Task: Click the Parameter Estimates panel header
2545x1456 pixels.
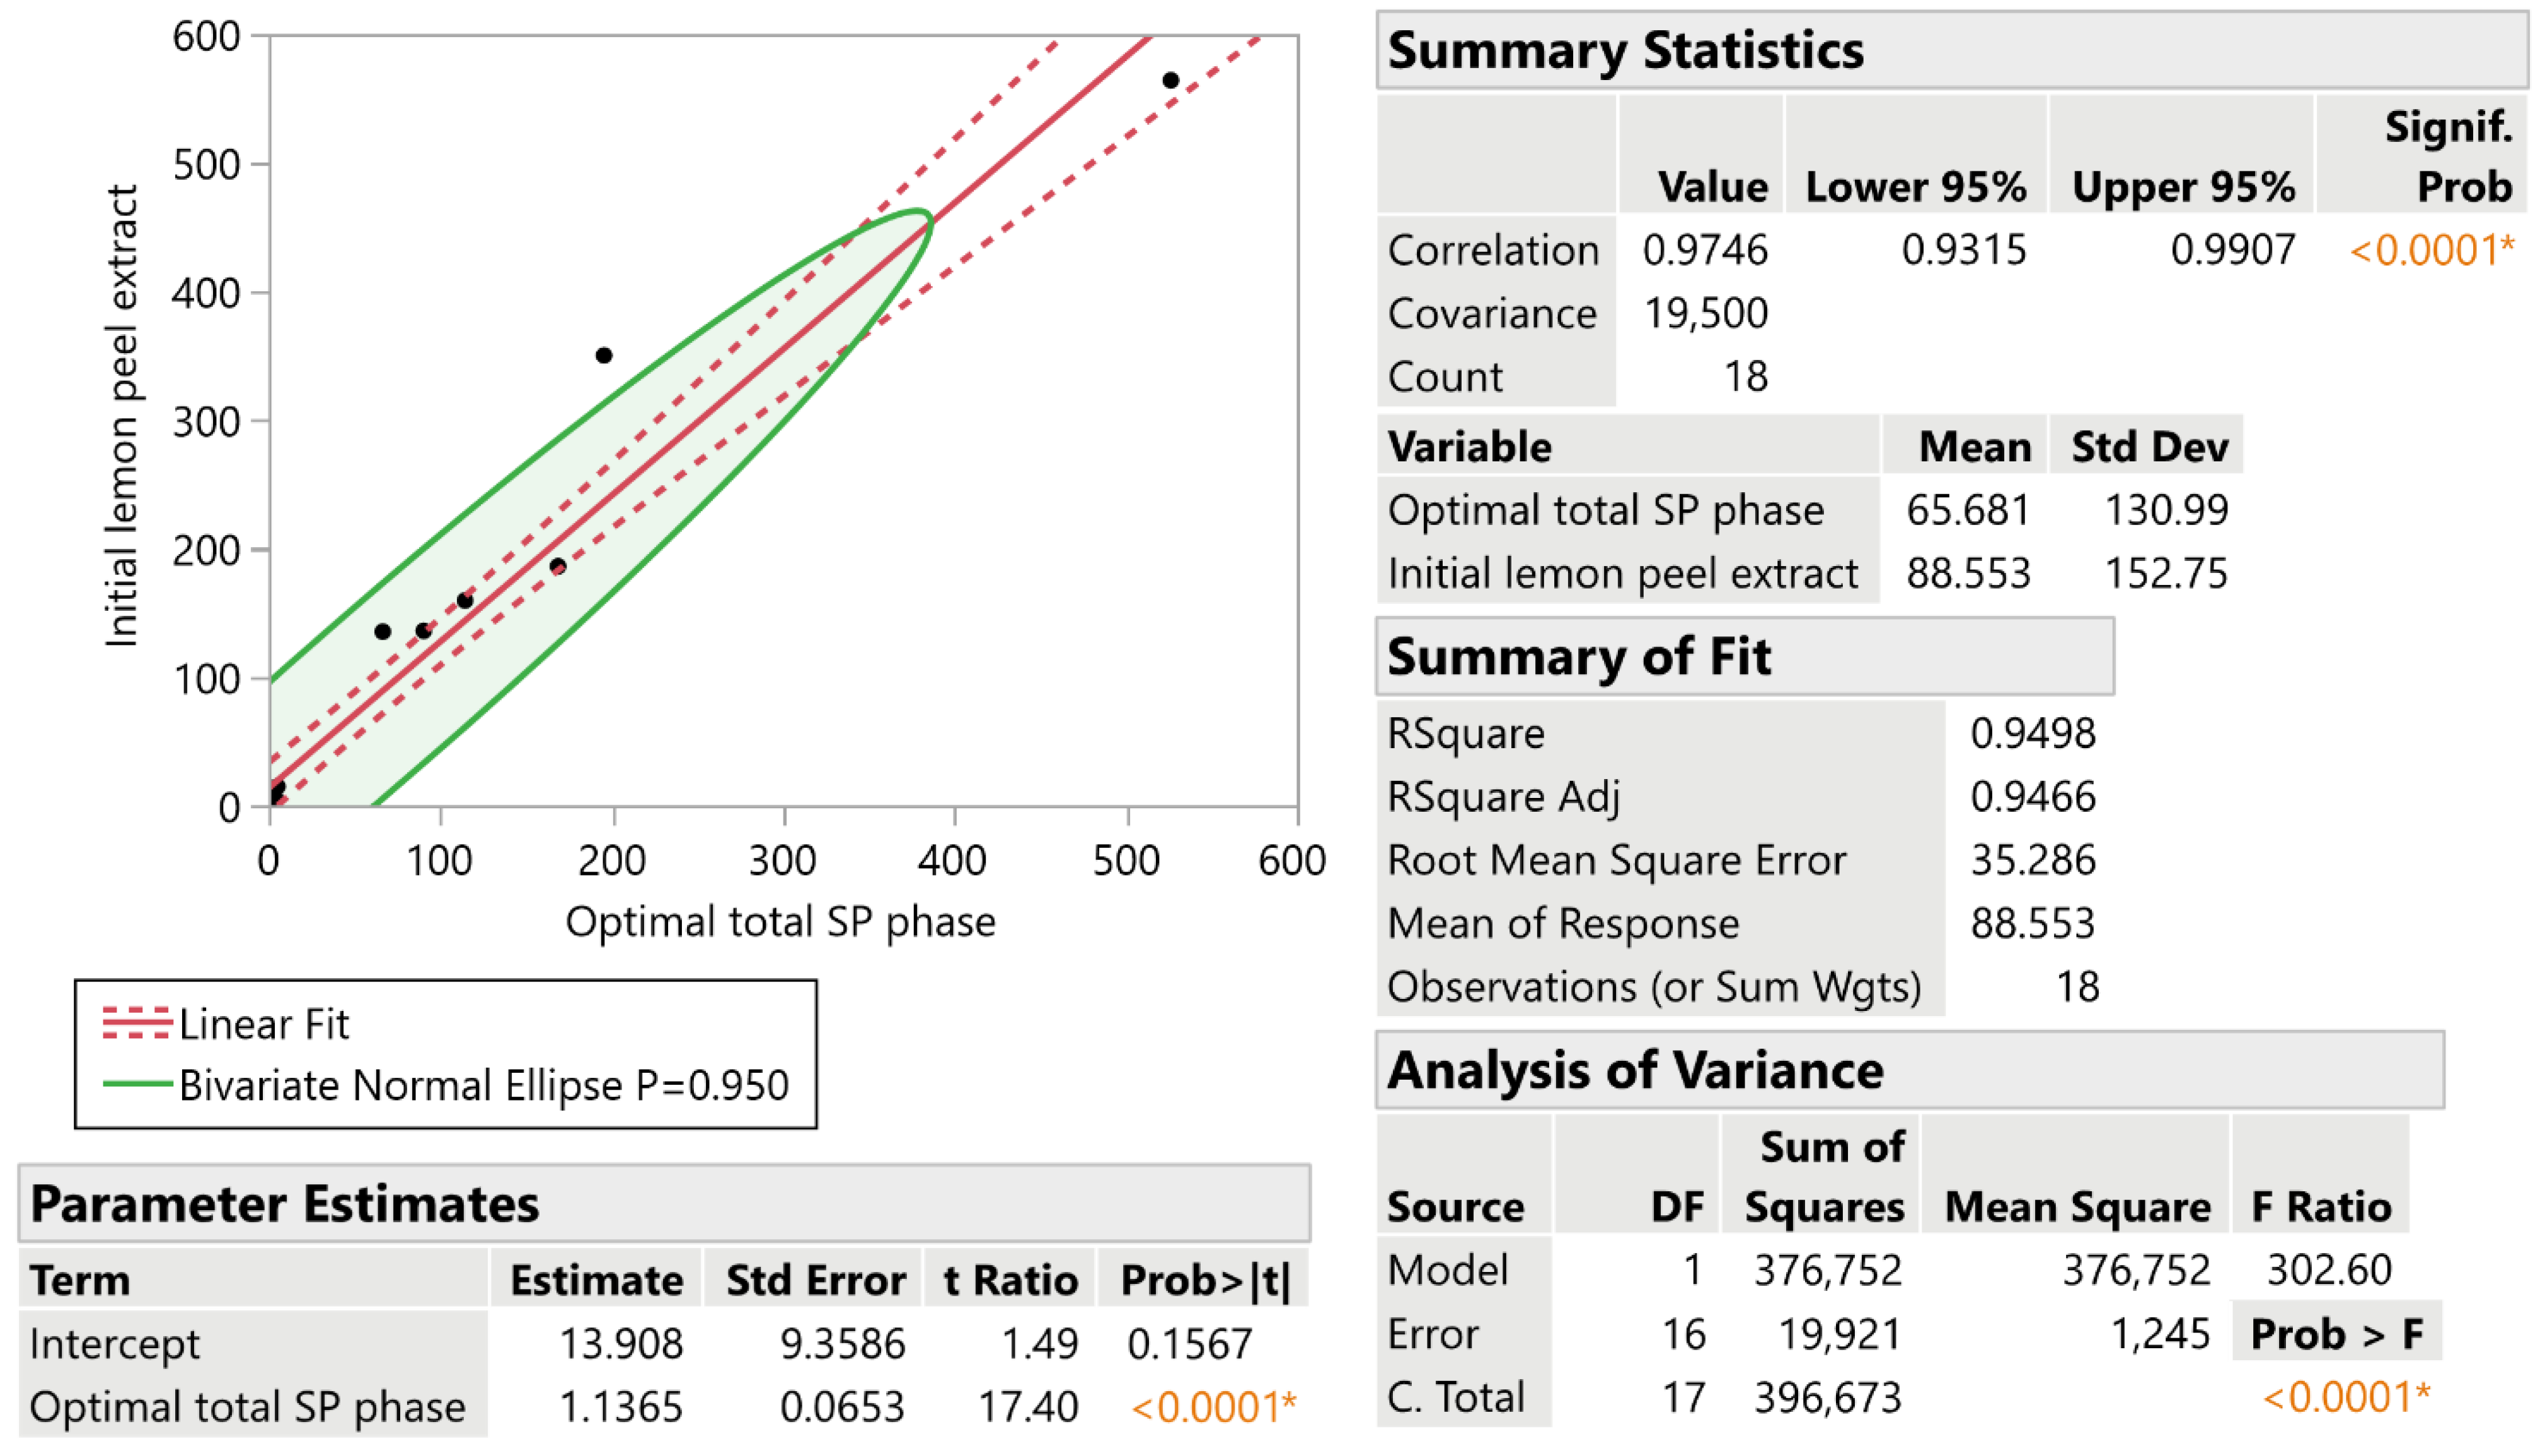Action: coord(664,1203)
